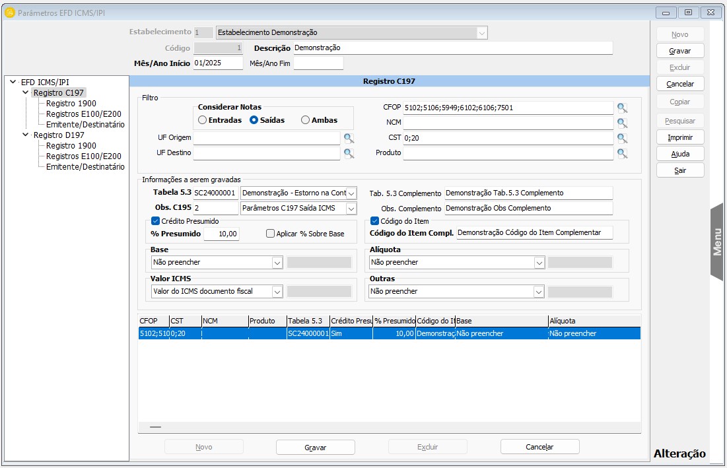This screenshot has height=468, width=727.
Task: Select the Entradas radio option
Action: click(203, 120)
